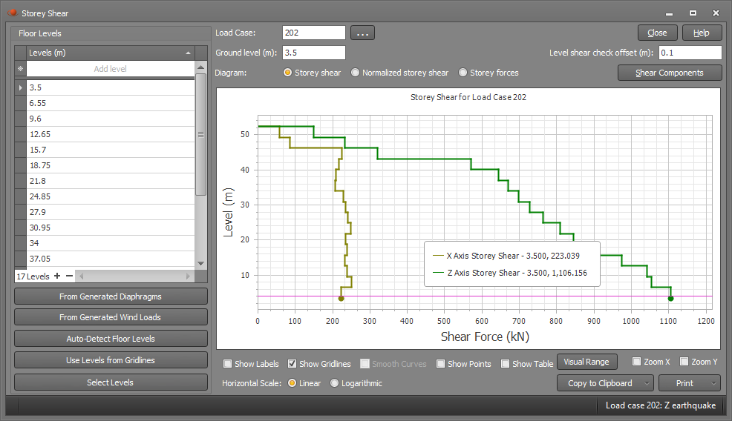Click green Z axis endpoint marker
Viewport: 732px width, 421px height.
[x=671, y=299]
